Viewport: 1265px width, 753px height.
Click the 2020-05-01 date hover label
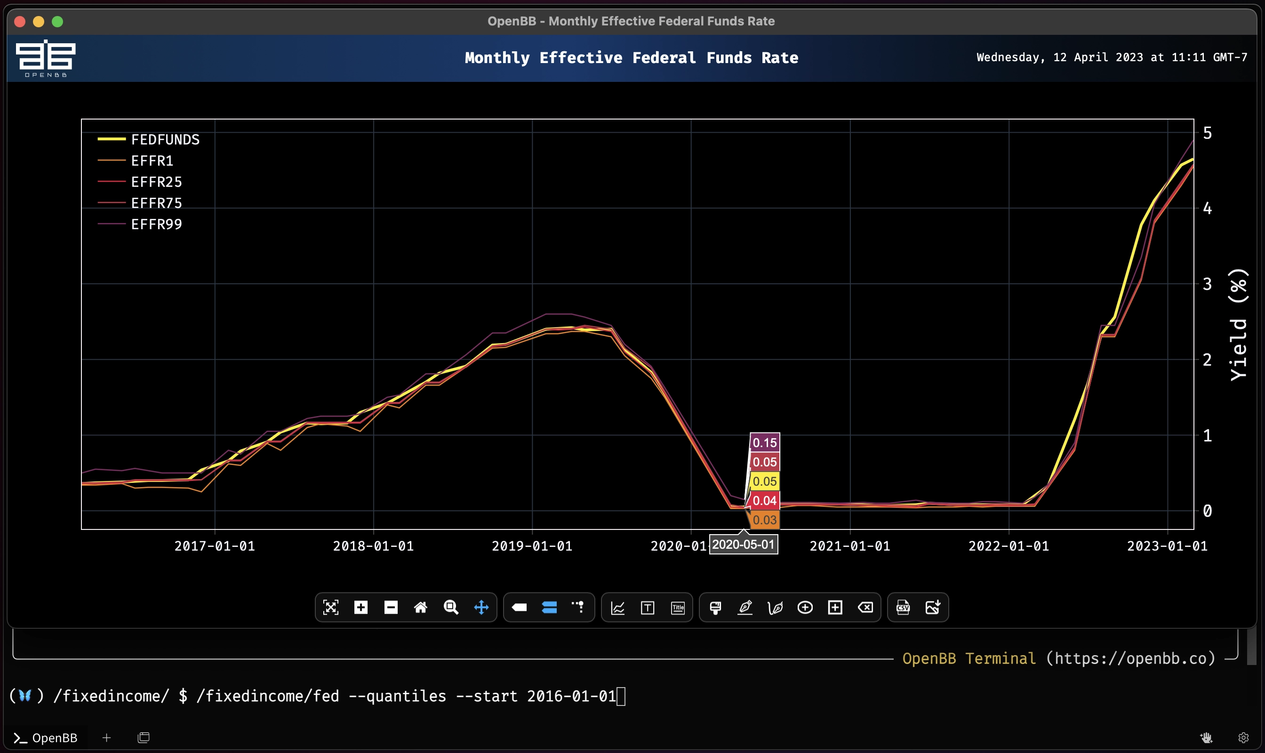pos(744,545)
